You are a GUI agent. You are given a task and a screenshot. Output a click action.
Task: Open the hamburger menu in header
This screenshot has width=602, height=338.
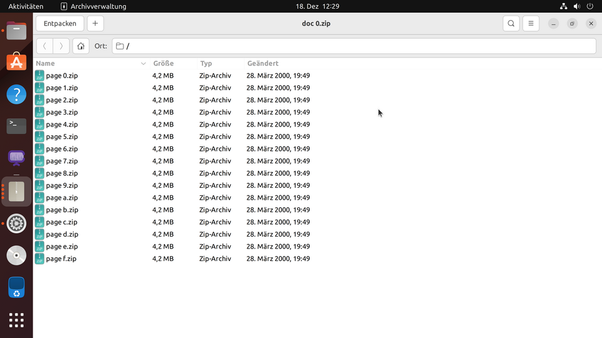(531, 24)
